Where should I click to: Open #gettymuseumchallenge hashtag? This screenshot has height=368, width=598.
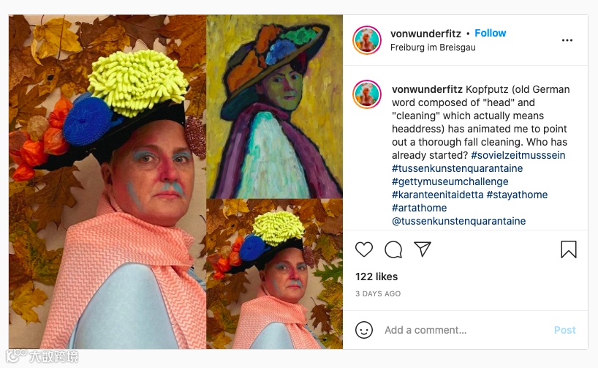point(450,181)
